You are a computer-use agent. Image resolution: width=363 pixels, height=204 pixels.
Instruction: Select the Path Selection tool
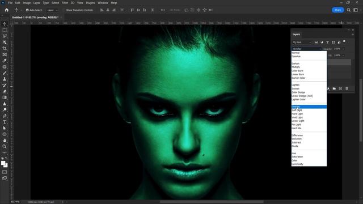point(5,128)
